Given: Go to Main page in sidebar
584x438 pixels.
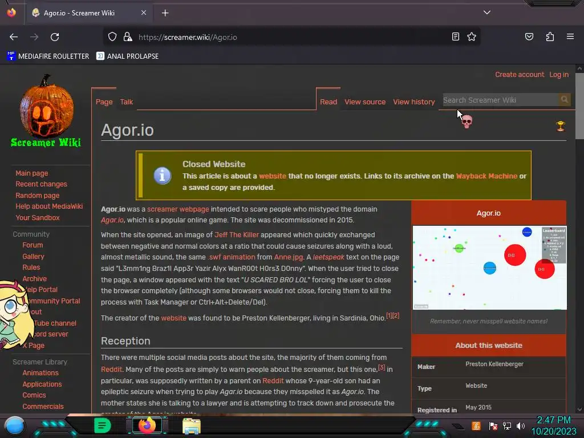Looking at the screenshot, I should (x=32, y=173).
